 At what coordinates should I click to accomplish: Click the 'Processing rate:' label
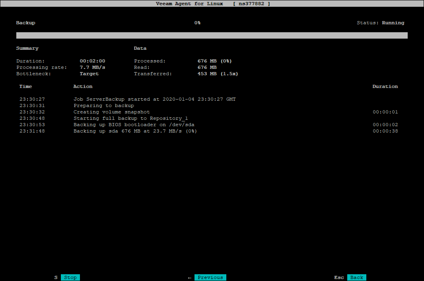click(x=42, y=67)
